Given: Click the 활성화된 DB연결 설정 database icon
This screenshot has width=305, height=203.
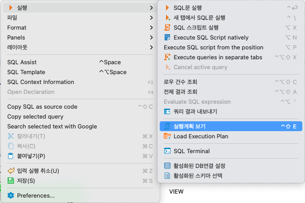Looking at the screenshot, I should [x=167, y=166].
